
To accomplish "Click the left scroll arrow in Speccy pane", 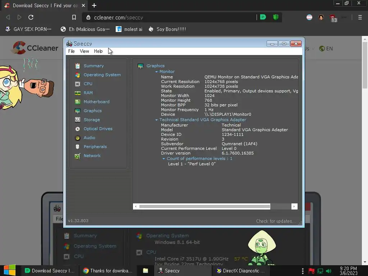I will click(135, 207).
